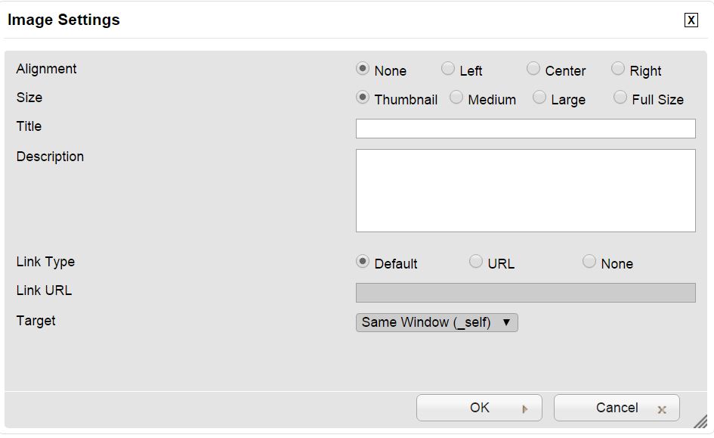Choose Left alignment option
714x438 pixels.
[448, 69]
